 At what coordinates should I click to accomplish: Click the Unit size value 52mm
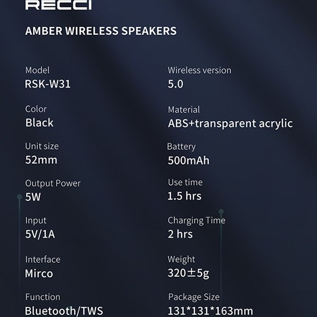pos(41,160)
